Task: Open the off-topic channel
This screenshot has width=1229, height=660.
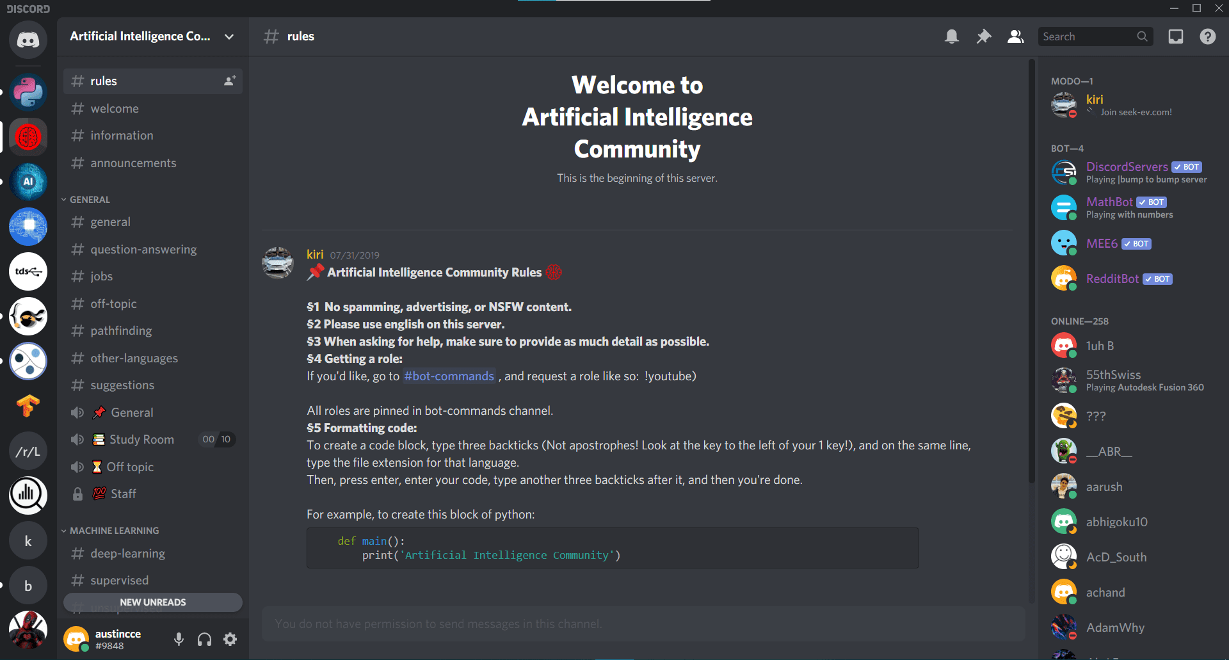Action: pyautogui.click(x=152, y=303)
